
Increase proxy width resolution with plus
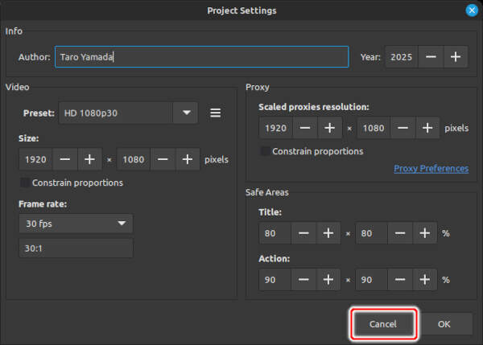point(329,128)
